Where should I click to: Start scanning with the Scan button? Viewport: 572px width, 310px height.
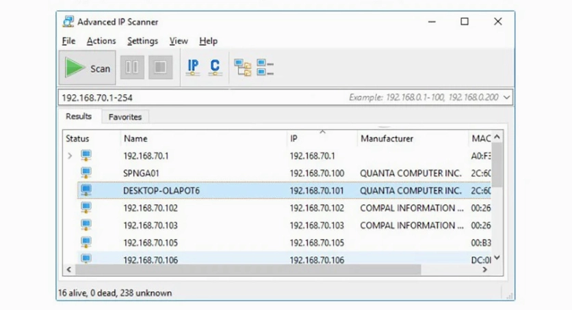[88, 68]
